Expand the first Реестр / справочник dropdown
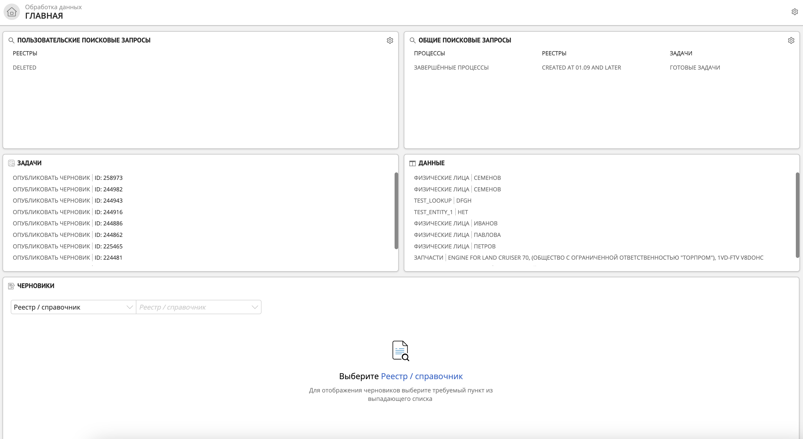The image size is (803, 439). click(x=73, y=307)
